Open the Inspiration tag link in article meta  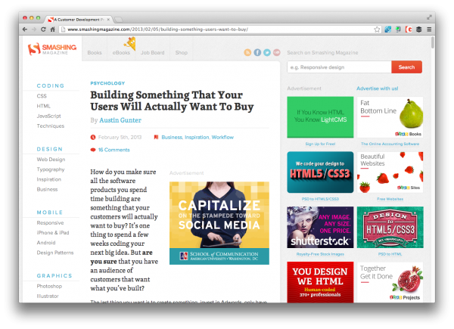(197, 137)
